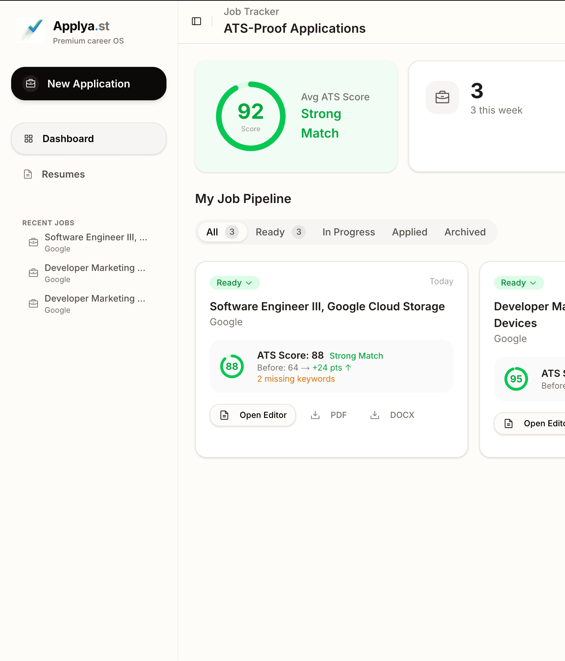Screen dimensions: 565x661
Task: Switch to the Applied pipeline tab
Action: (x=410, y=232)
